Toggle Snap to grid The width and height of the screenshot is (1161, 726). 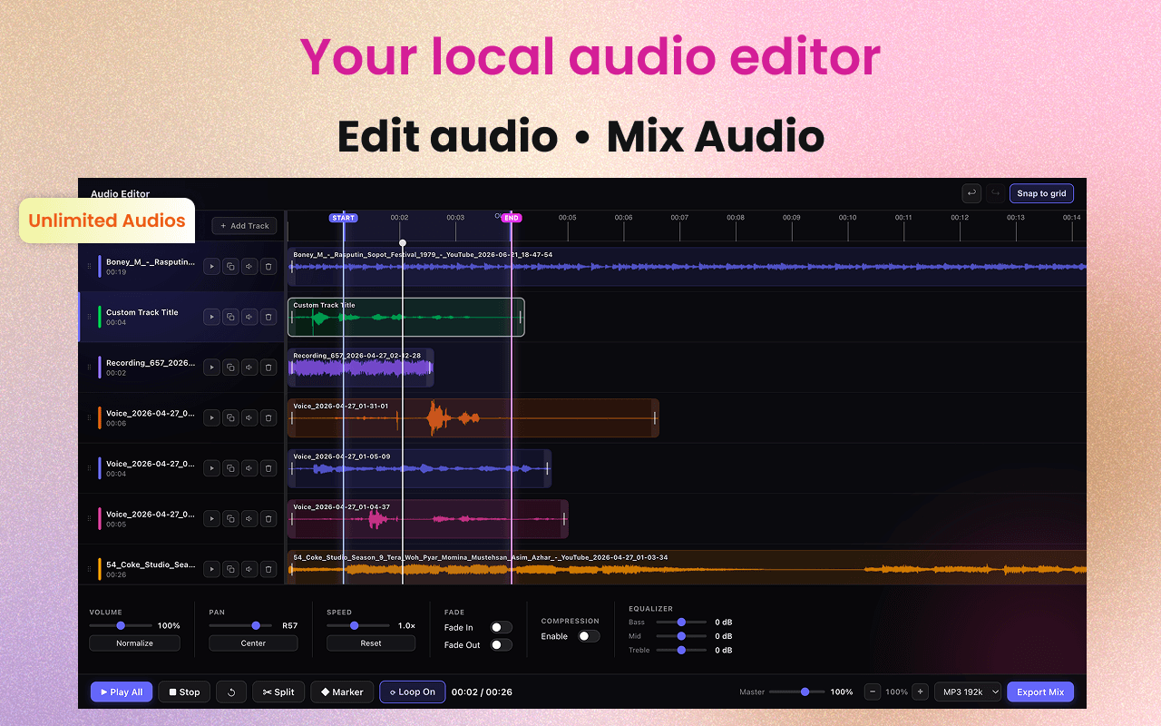tap(1041, 193)
